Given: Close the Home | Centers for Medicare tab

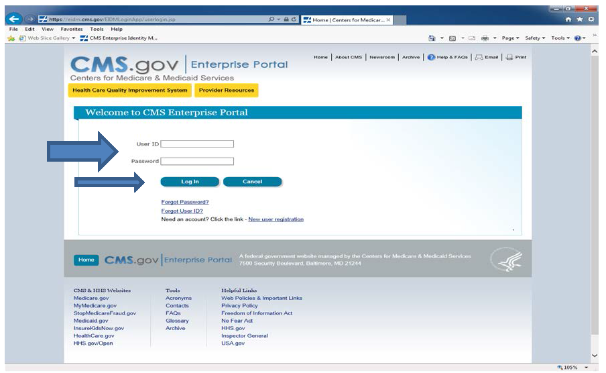Looking at the screenshot, I should (388, 19).
